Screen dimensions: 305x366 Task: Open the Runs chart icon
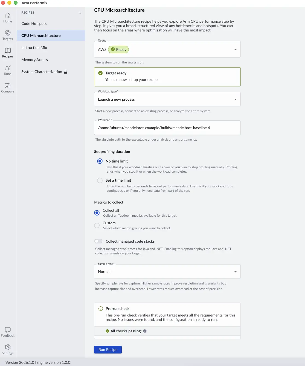coord(8,68)
